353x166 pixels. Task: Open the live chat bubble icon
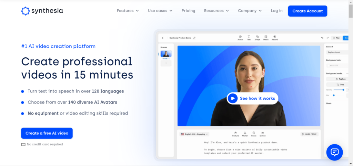pos(334,152)
